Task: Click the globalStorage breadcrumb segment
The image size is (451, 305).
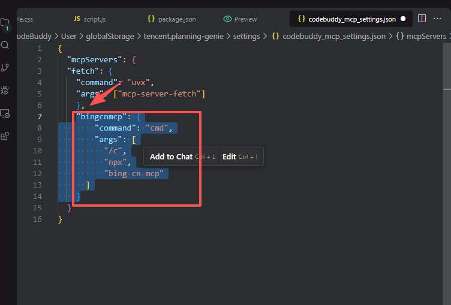Action: pyautogui.click(x=110, y=36)
